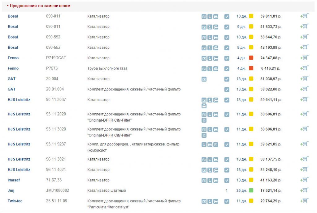Open HJS Leistritz link for 93 11 9237
Viewport: 317px width, 213px height.
click(19, 144)
